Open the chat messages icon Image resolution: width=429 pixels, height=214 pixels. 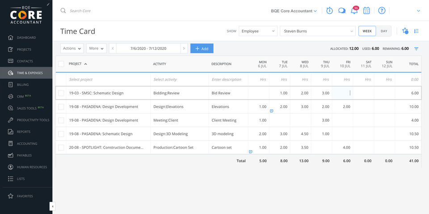pos(342,11)
